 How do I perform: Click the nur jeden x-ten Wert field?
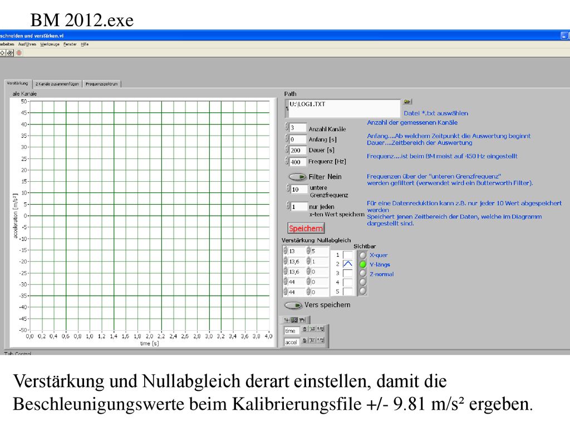[x=299, y=207]
